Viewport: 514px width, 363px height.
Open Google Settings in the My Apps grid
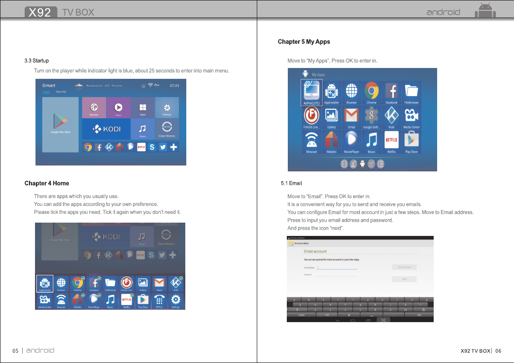[372, 118]
